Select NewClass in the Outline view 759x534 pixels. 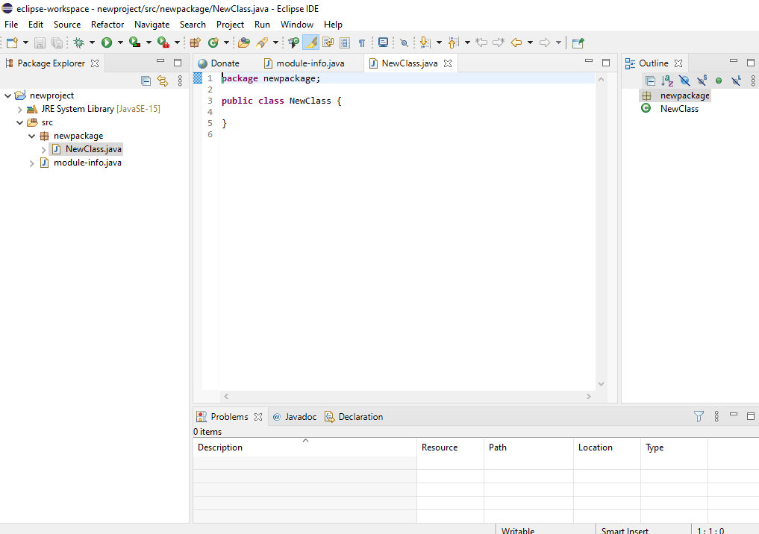coord(679,109)
